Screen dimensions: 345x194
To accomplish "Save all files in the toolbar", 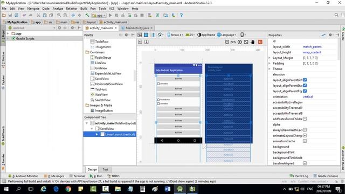I will point(10,15).
